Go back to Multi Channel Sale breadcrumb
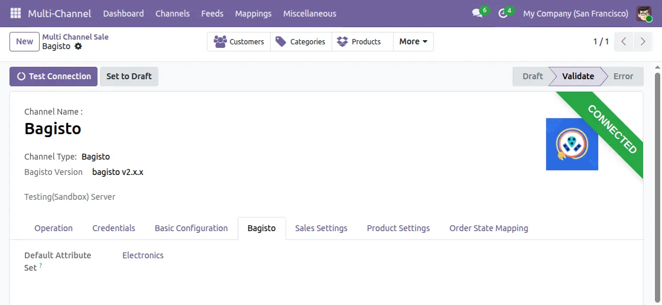662x305 pixels. pyautogui.click(x=75, y=37)
